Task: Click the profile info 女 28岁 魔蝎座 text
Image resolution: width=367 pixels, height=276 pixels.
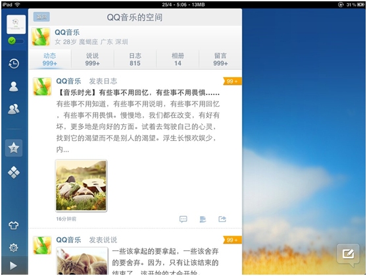Action: (x=91, y=42)
